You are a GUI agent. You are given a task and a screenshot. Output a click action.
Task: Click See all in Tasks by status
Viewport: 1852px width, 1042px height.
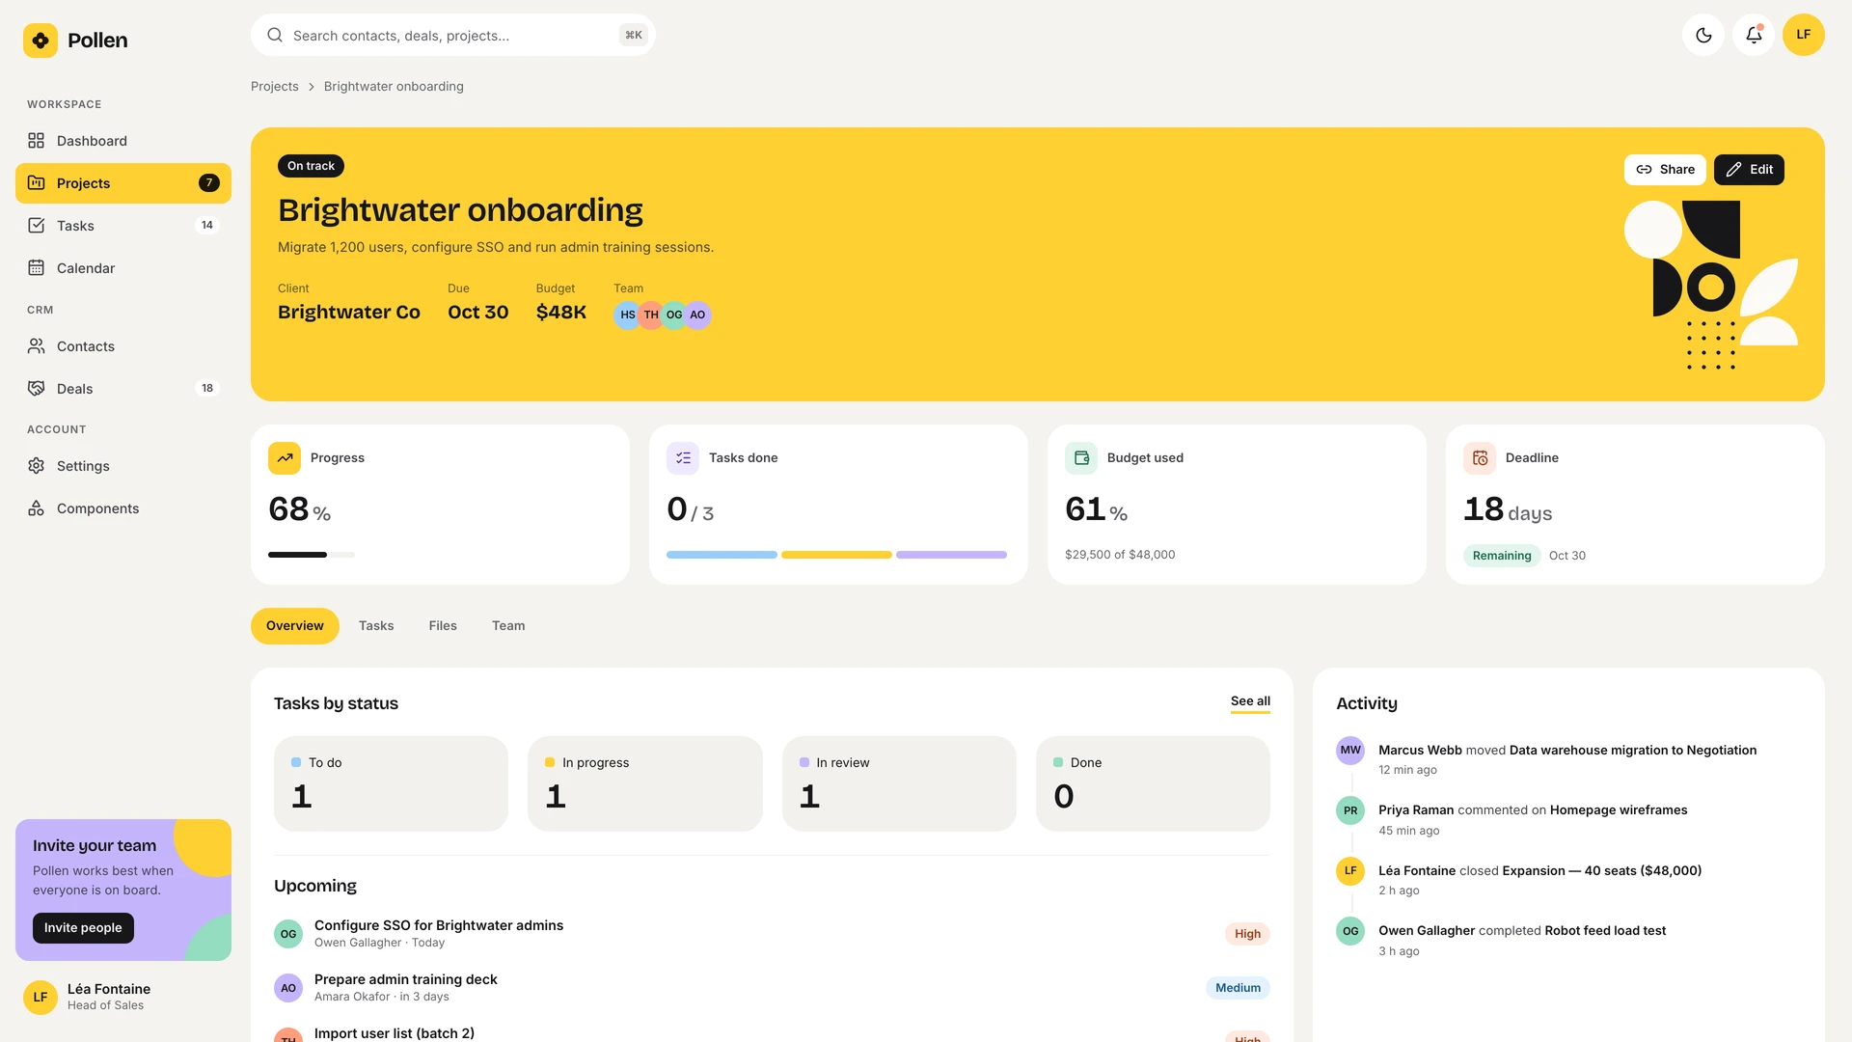pos(1250,701)
